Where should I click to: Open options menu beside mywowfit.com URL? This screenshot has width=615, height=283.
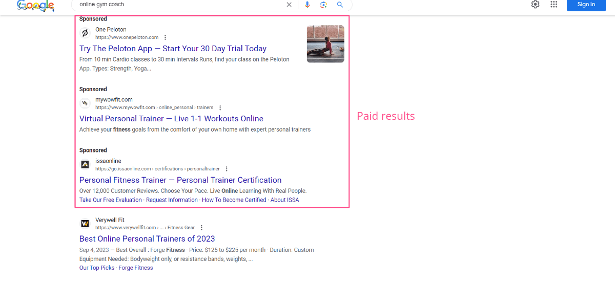point(220,107)
